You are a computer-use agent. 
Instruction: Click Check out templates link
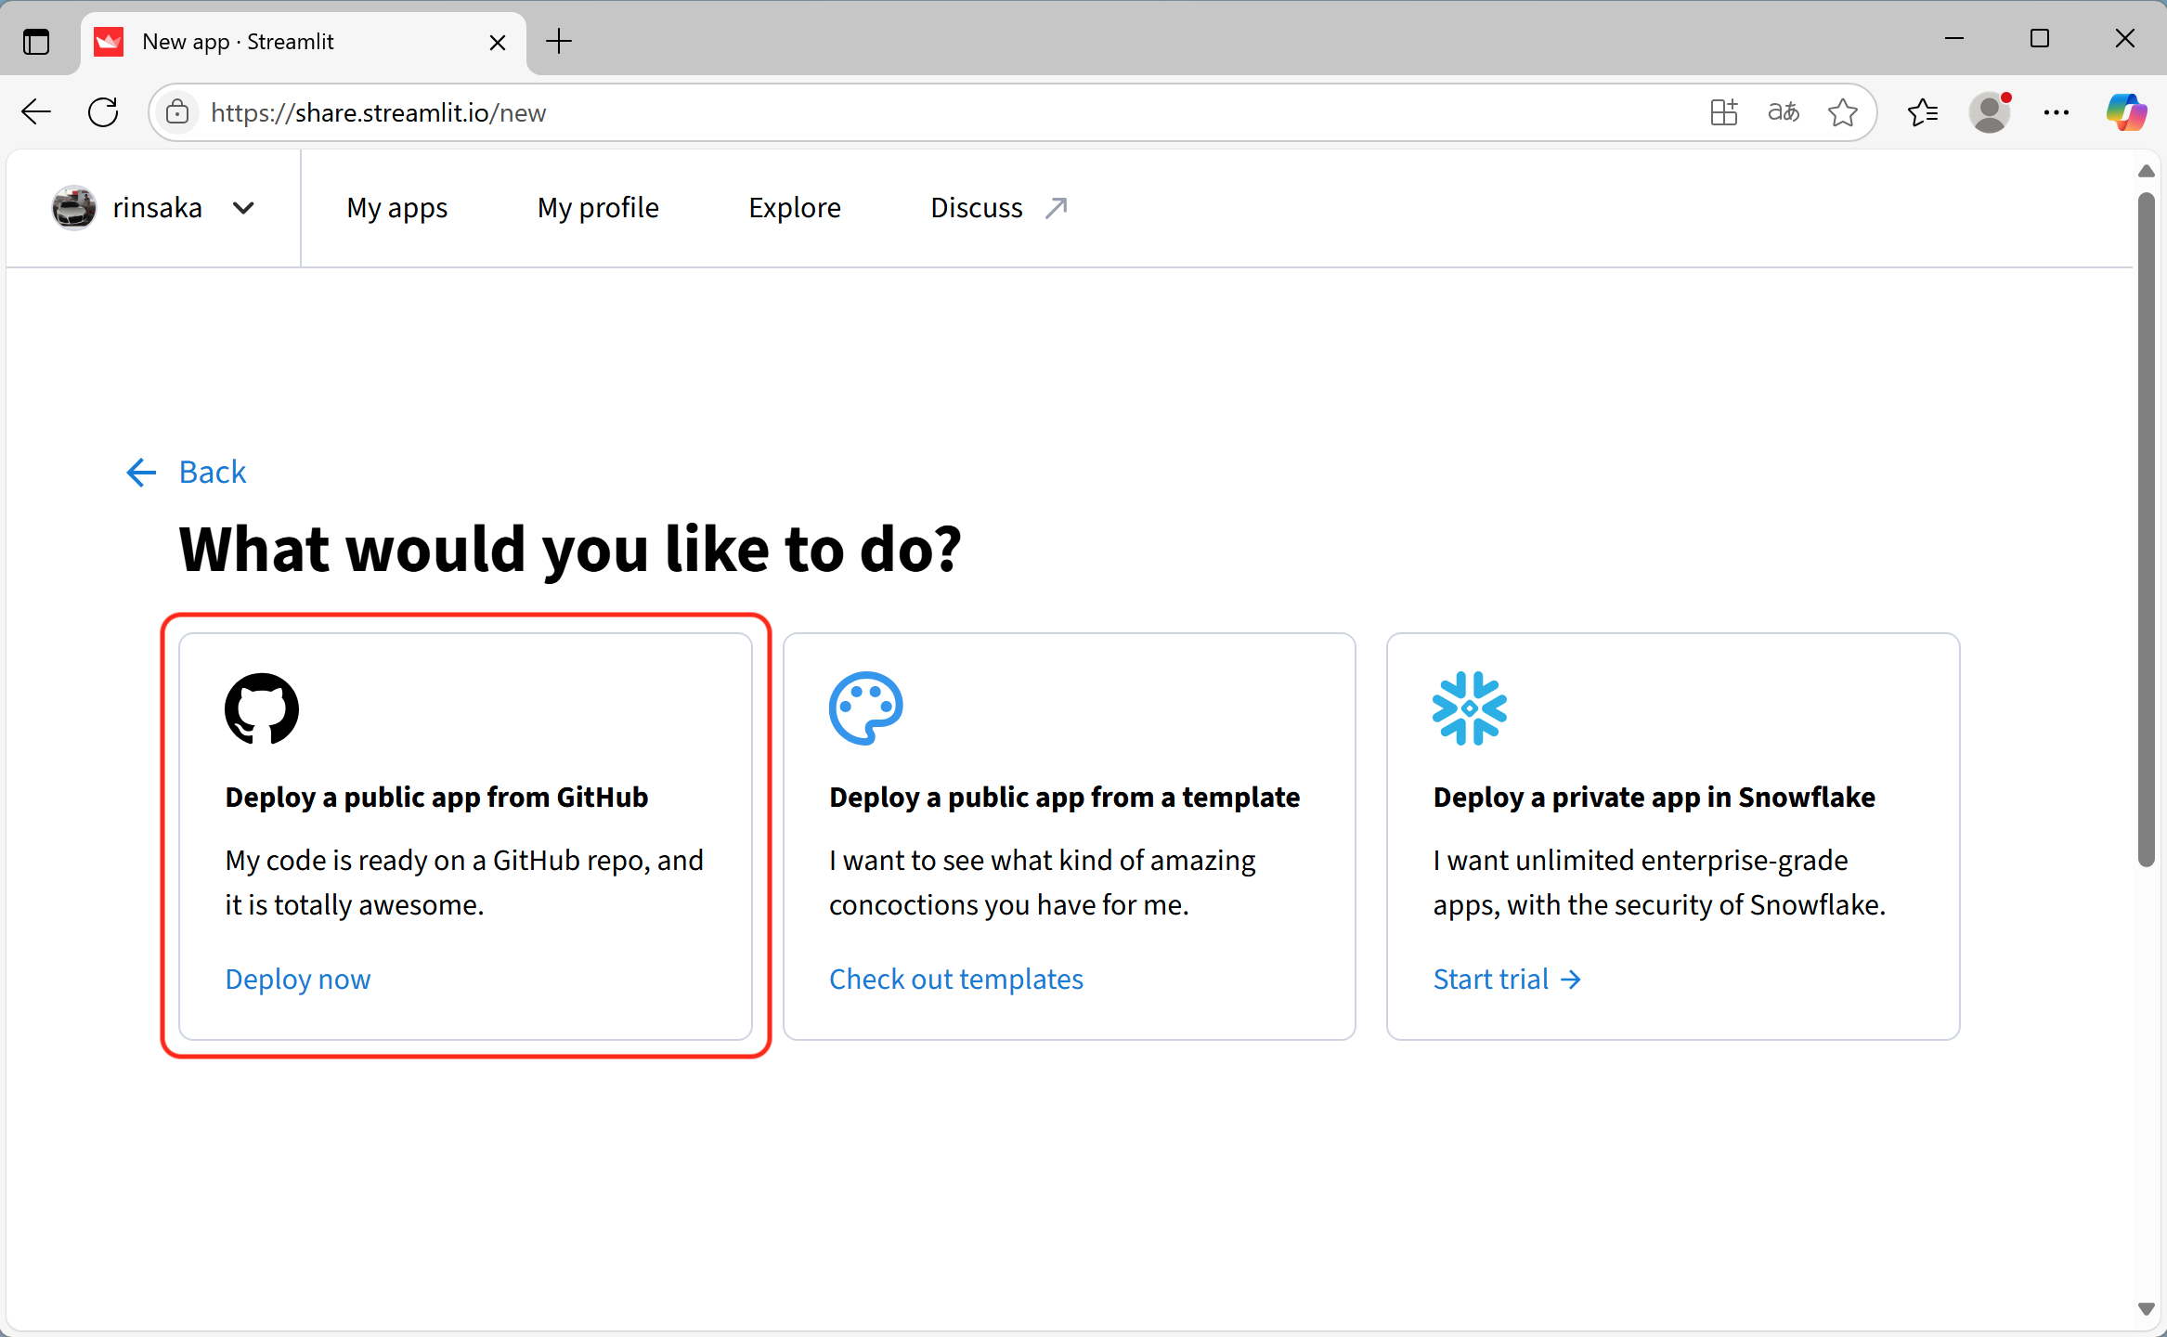(956, 980)
